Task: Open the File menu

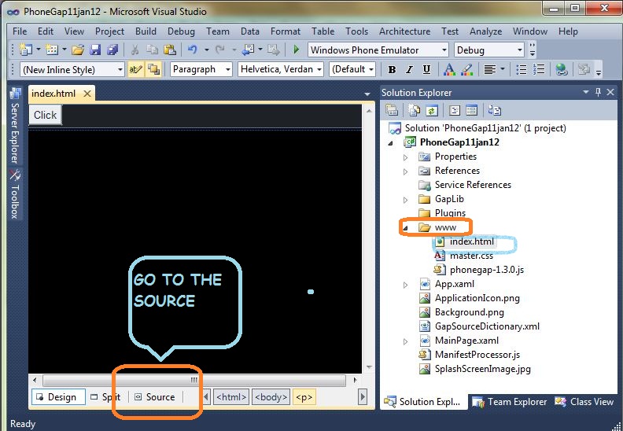Action: tap(20, 31)
